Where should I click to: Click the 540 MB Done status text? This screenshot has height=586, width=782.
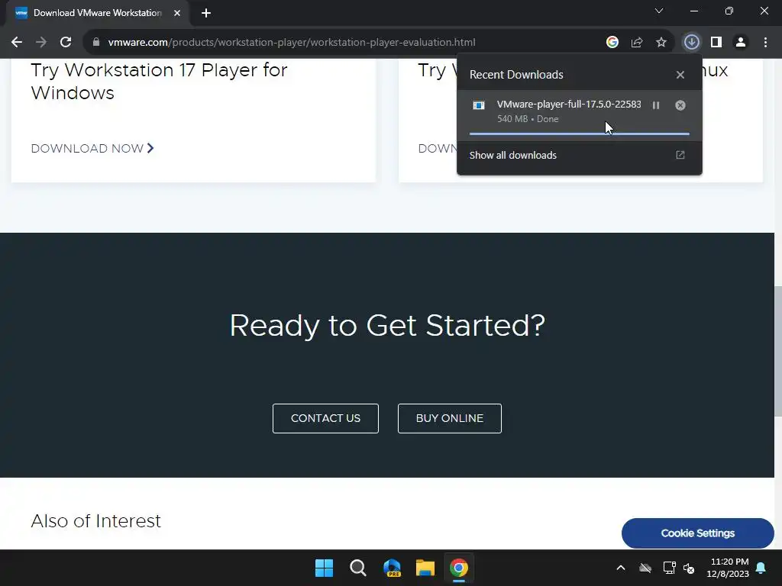click(528, 119)
